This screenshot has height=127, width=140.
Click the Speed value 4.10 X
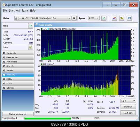click(x=112, y=102)
